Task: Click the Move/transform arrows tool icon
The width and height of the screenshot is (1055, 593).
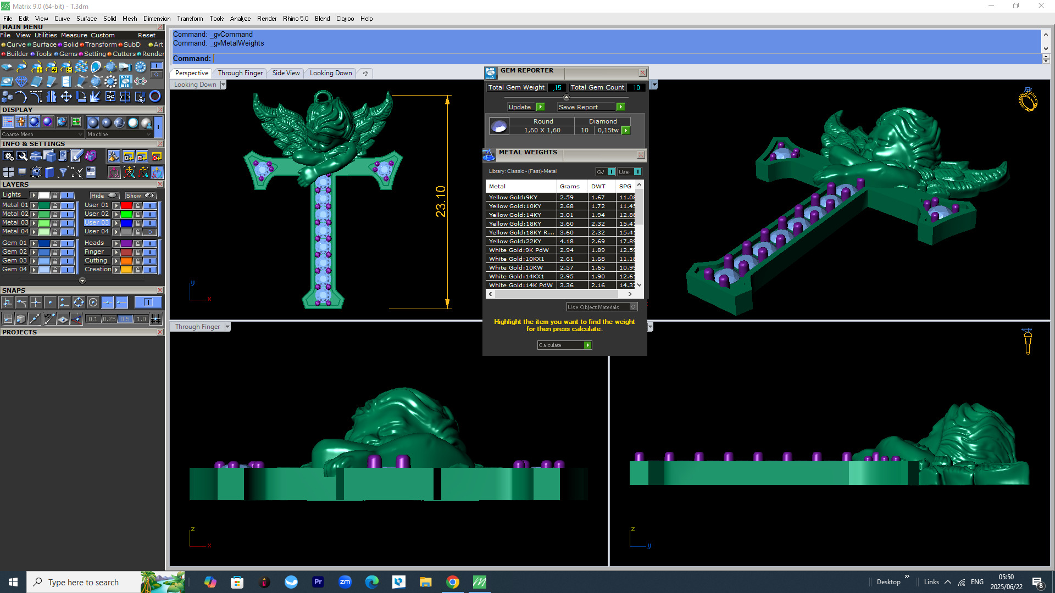Action: pos(66,97)
